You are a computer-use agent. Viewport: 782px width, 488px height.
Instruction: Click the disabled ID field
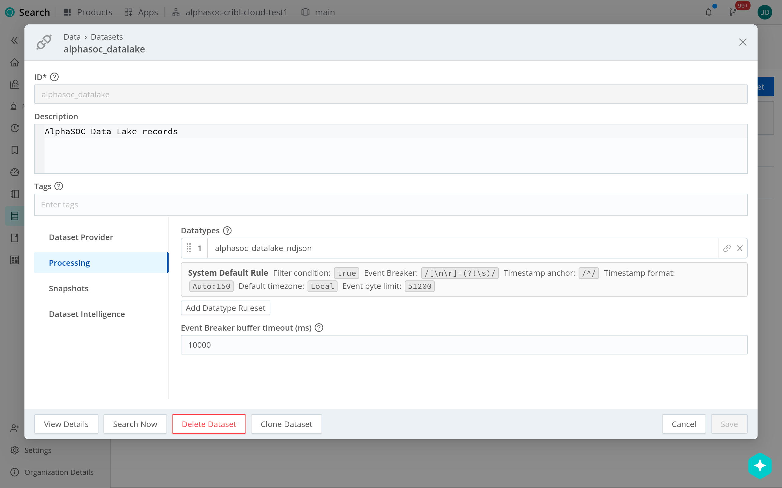tap(391, 94)
